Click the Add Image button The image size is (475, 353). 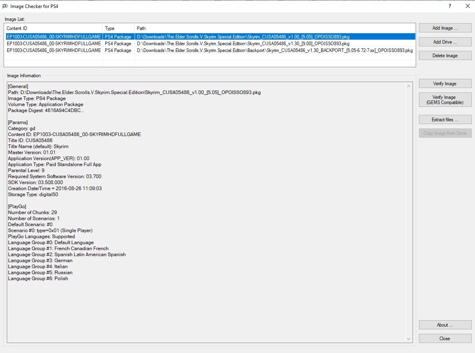(445, 28)
